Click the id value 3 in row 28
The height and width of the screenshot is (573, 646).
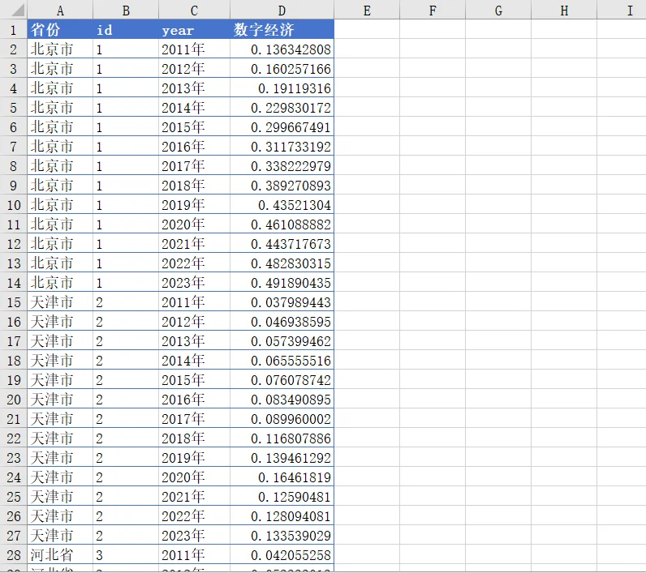(x=126, y=555)
